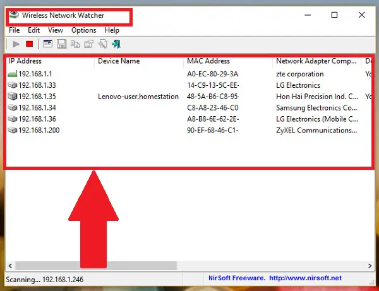Sort by the MAC Address column header
The width and height of the screenshot is (379, 291).
tap(228, 61)
